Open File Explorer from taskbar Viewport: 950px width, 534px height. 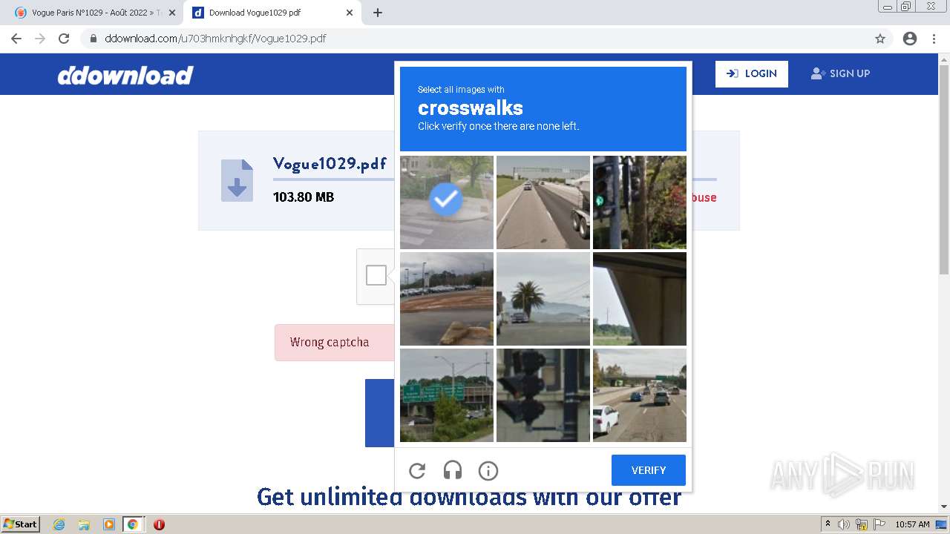(x=84, y=524)
